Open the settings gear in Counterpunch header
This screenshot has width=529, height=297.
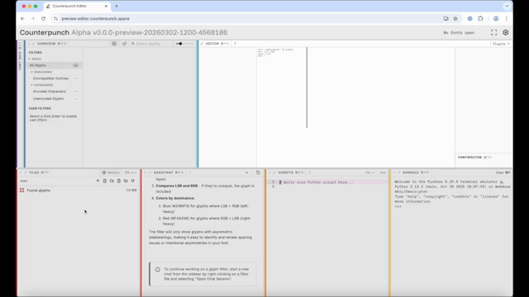click(x=505, y=33)
